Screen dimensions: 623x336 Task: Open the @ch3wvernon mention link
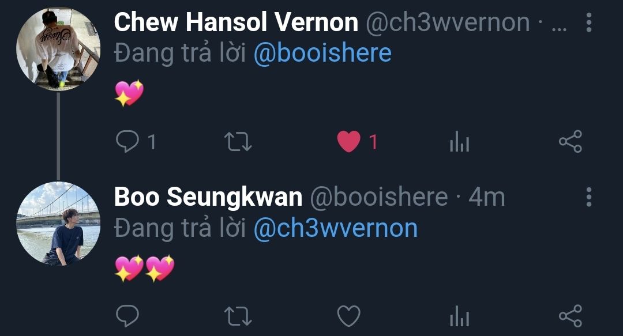336,228
